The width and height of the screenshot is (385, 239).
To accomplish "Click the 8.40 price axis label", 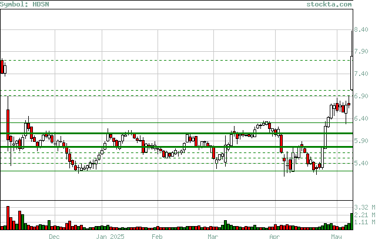I will [361, 29].
